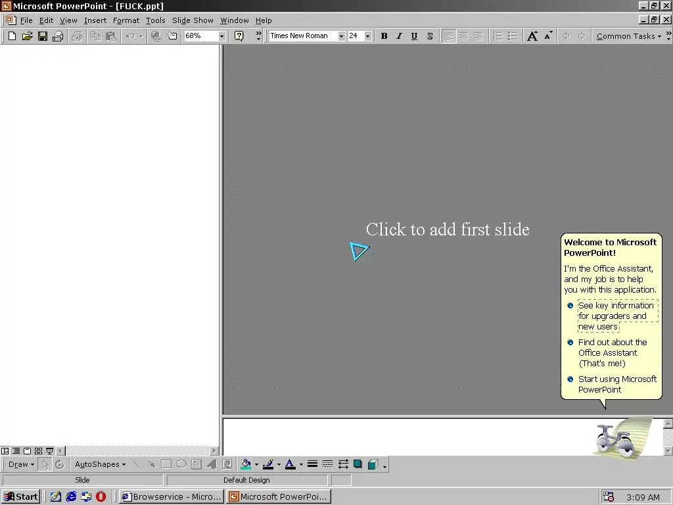Choose 'Find out about the Office Assistant'
Image resolution: width=673 pixels, height=505 pixels.
click(613, 352)
